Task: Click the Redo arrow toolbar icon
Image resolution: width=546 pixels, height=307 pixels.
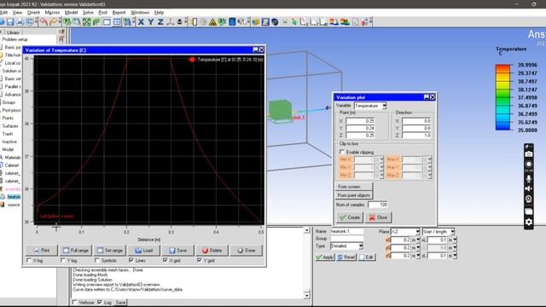Action: coord(53,22)
